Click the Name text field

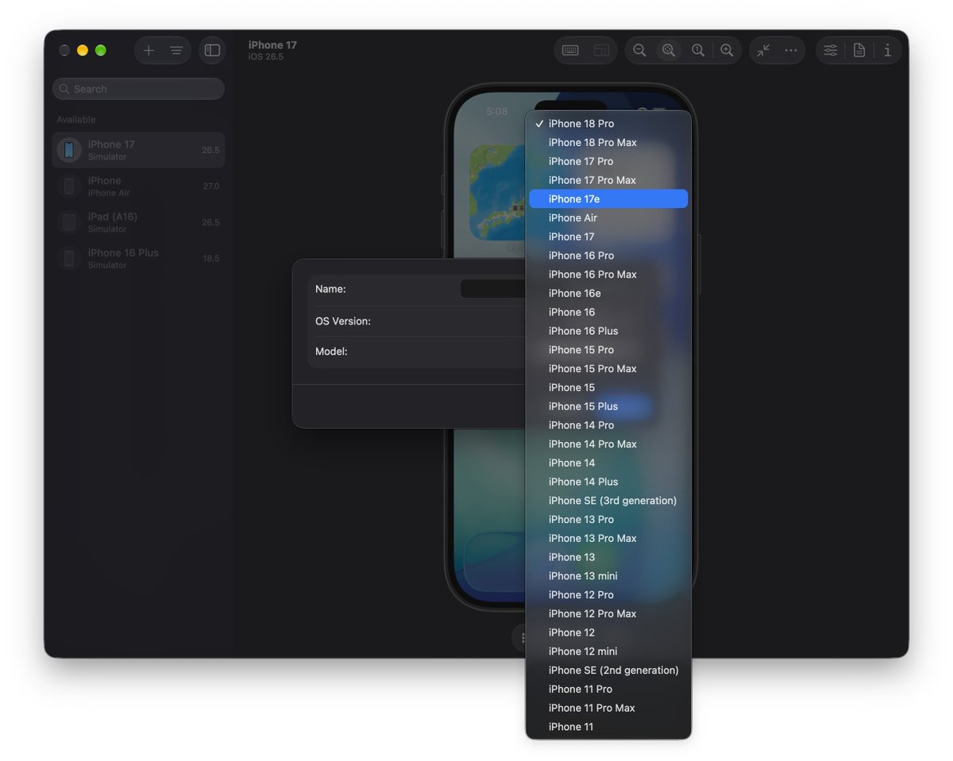click(492, 290)
